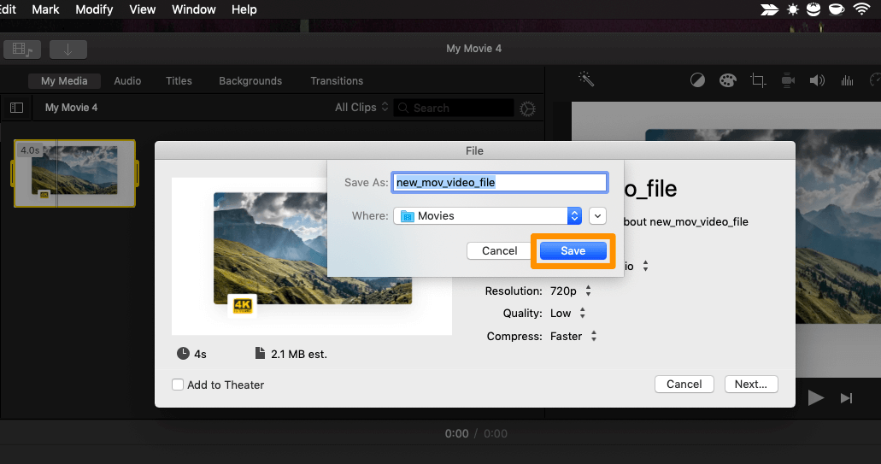Open the volume settings speaker icon
The image size is (881, 464).
[x=817, y=80]
